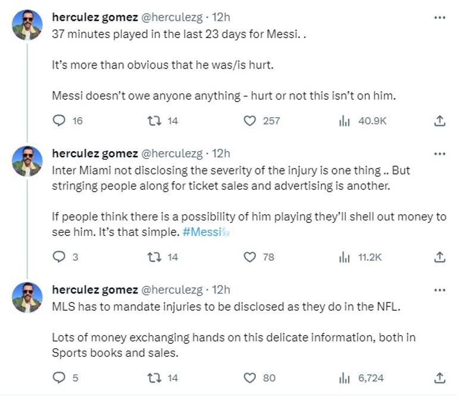This screenshot has width=457, height=396.
Task: Retweet the '37 minutes played' tweet
Action: [154, 121]
